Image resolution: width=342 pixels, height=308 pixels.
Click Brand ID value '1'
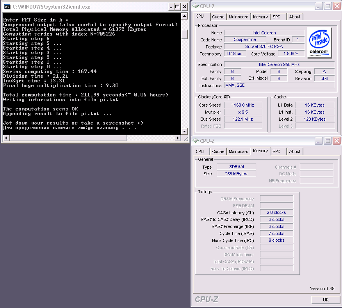(x=298, y=39)
